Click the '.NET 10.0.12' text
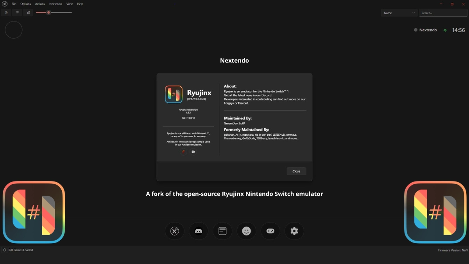Image resolution: width=469 pixels, height=264 pixels. (x=188, y=118)
